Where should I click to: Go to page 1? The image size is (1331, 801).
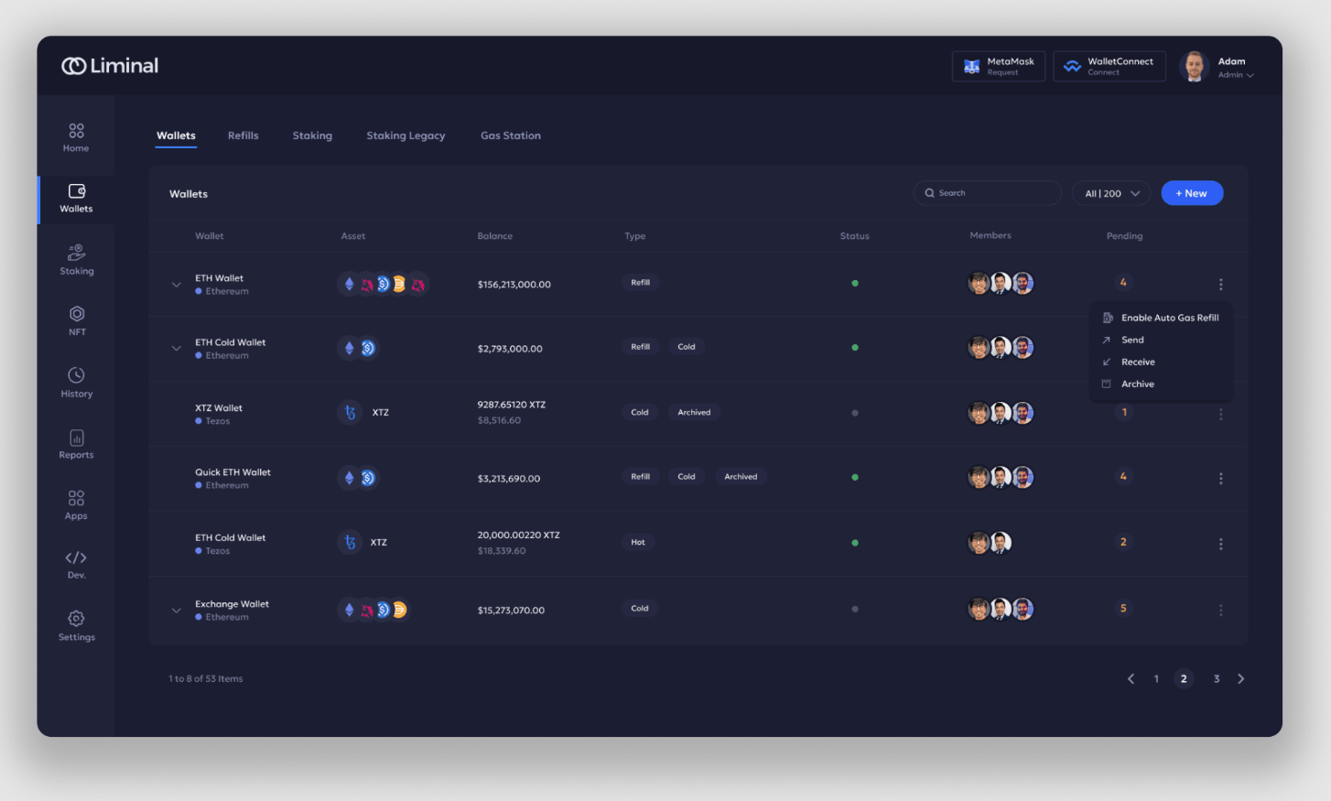coord(1156,679)
